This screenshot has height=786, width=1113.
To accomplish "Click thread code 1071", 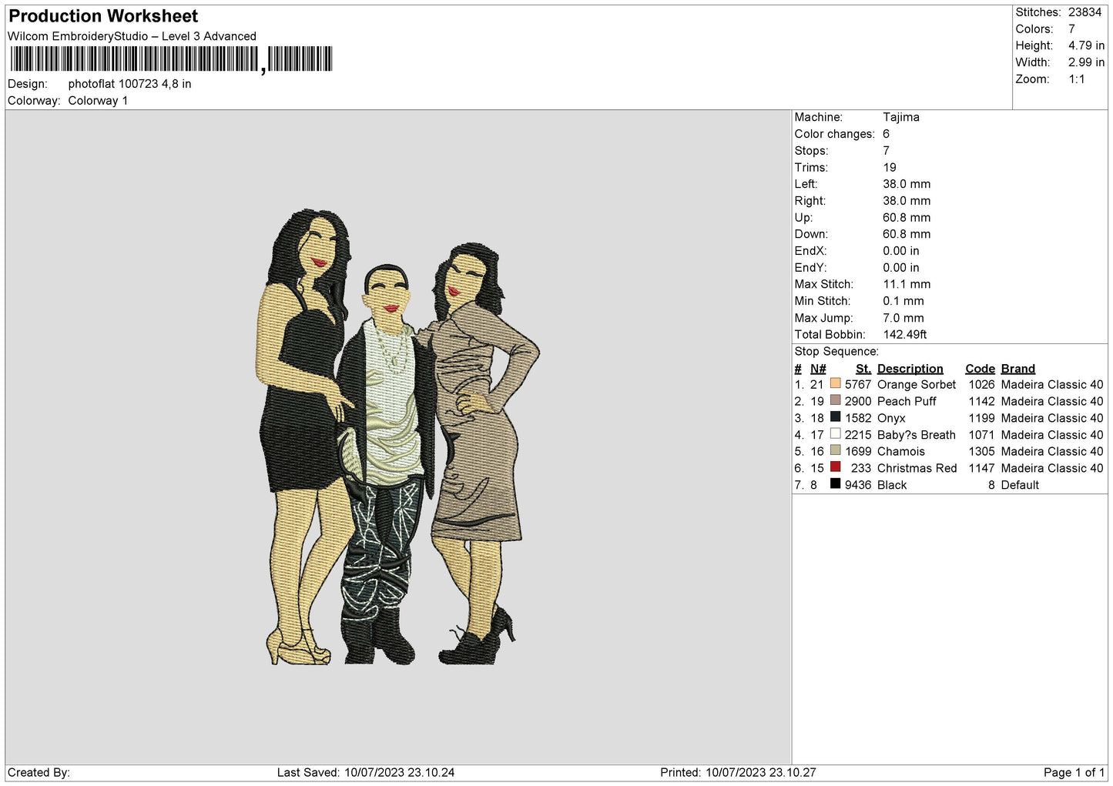I will pyautogui.click(x=981, y=435).
